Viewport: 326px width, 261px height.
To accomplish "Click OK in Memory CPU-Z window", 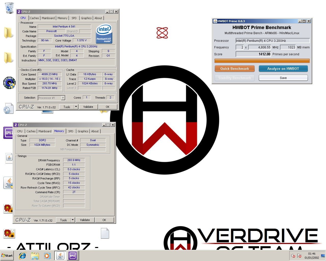I will 104,220.
